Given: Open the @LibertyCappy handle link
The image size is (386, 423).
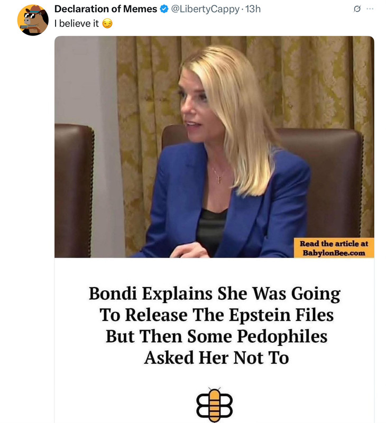Looking at the screenshot, I should click(205, 9).
